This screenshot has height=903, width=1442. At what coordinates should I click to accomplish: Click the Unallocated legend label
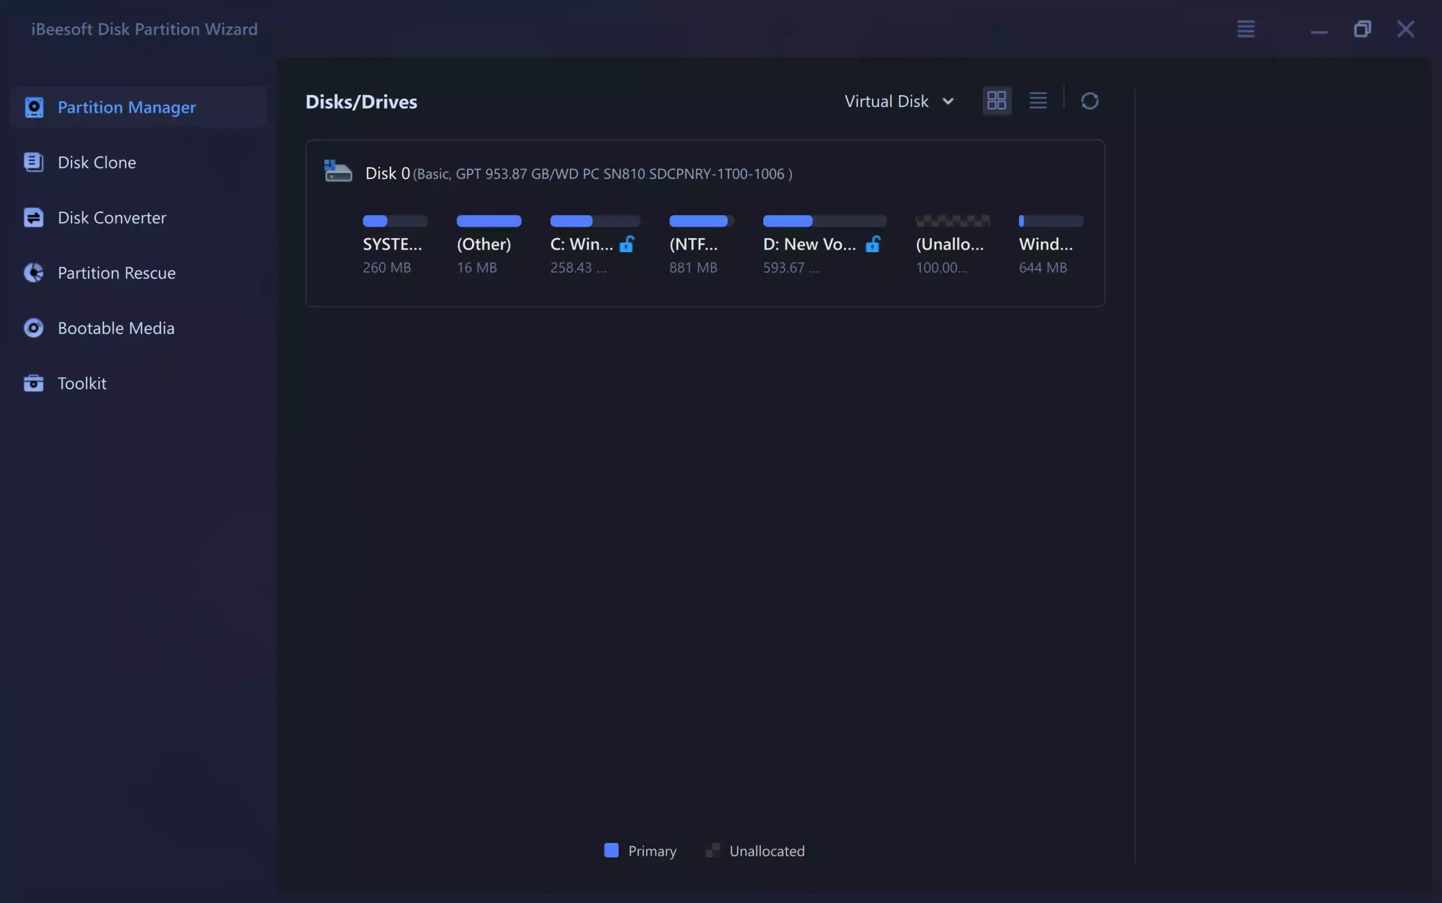point(767,851)
